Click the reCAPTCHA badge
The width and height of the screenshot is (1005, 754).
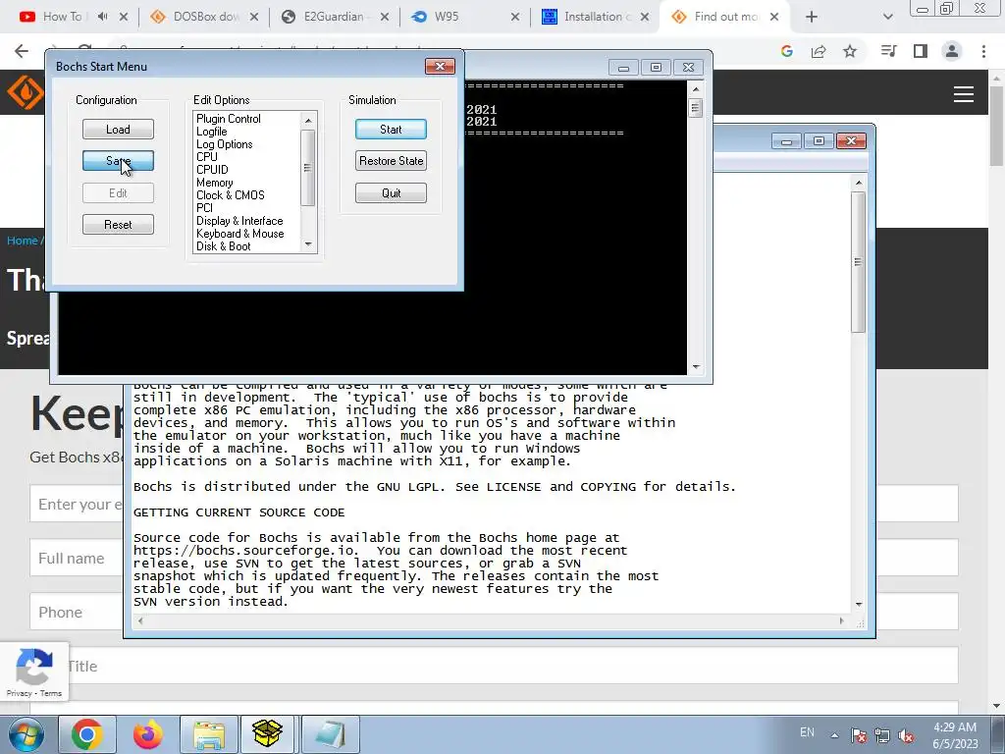pos(34,672)
